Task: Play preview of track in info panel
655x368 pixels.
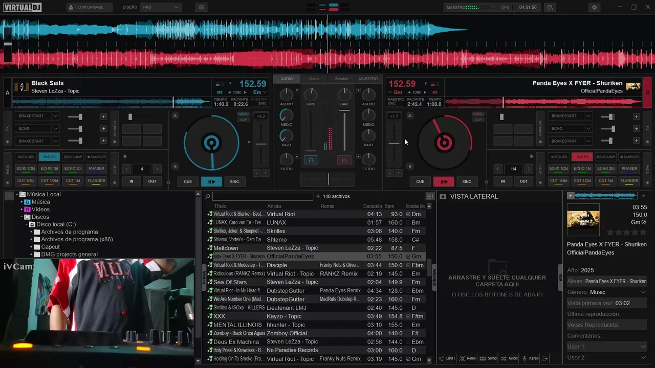Action: [570, 195]
